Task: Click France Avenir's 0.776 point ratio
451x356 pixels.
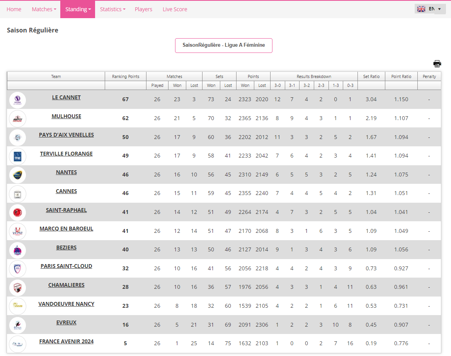Action: (401, 343)
